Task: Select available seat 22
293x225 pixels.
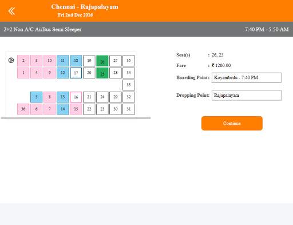Action: pos(89,109)
